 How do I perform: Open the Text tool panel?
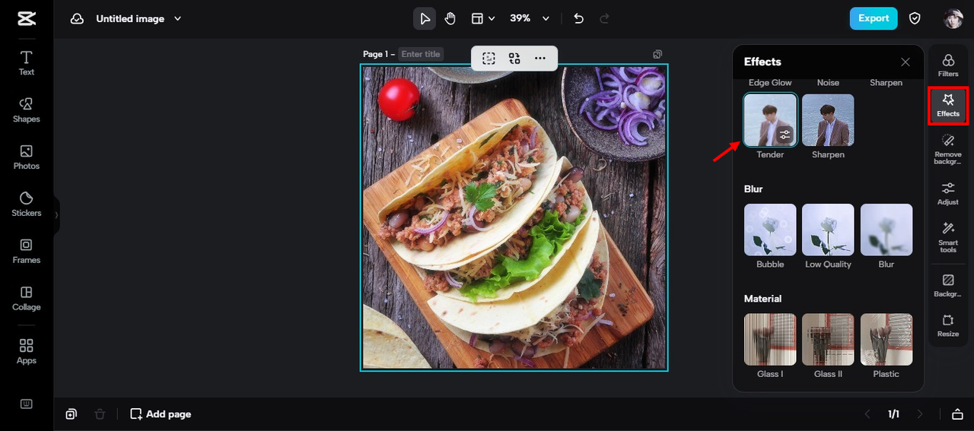(27, 63)
